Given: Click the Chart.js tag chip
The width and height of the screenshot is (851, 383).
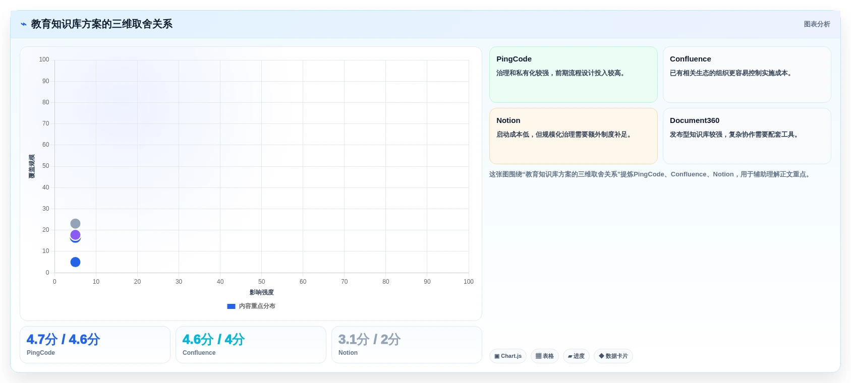Looking at the screenshot, I should tap(508, 356).
